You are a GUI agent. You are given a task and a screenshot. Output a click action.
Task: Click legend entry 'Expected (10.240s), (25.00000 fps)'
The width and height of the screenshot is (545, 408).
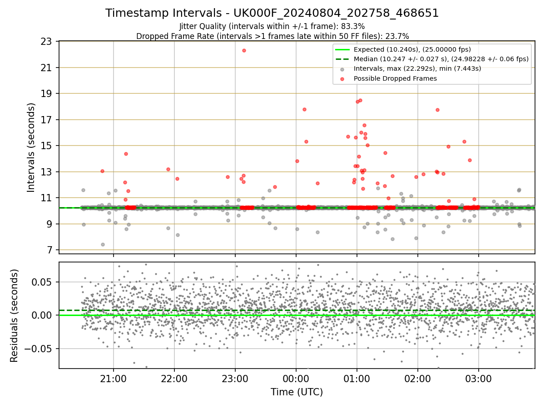point(412,49)
